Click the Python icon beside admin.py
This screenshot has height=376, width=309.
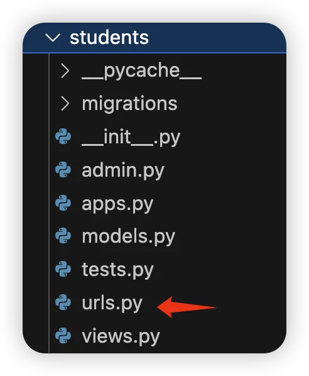point(63,170)
